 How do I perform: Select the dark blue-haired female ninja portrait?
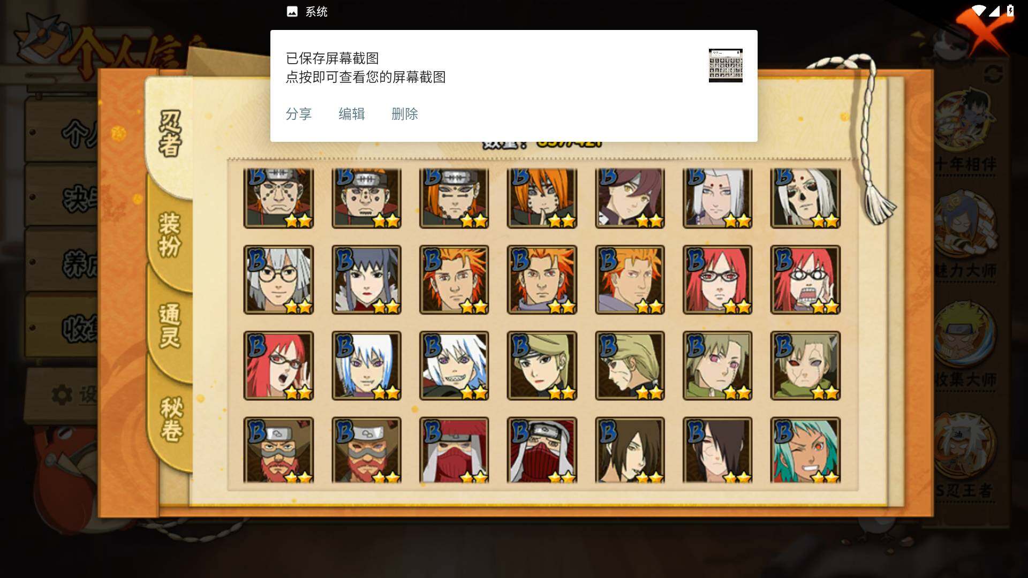coord(366,279)
